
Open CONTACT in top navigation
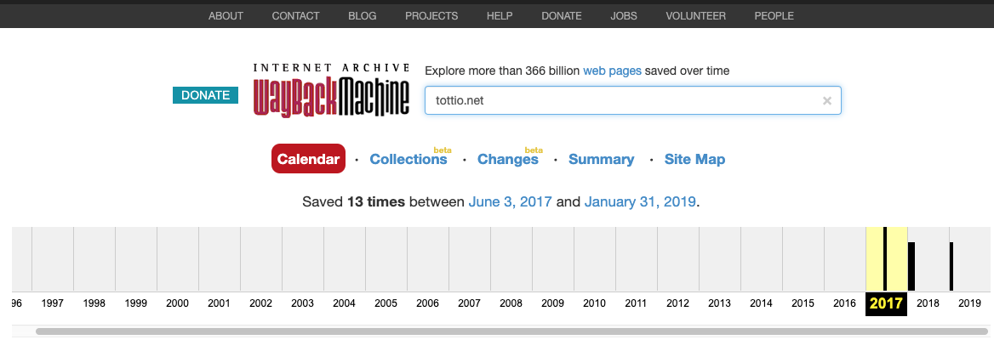click(x=295, y=16)
